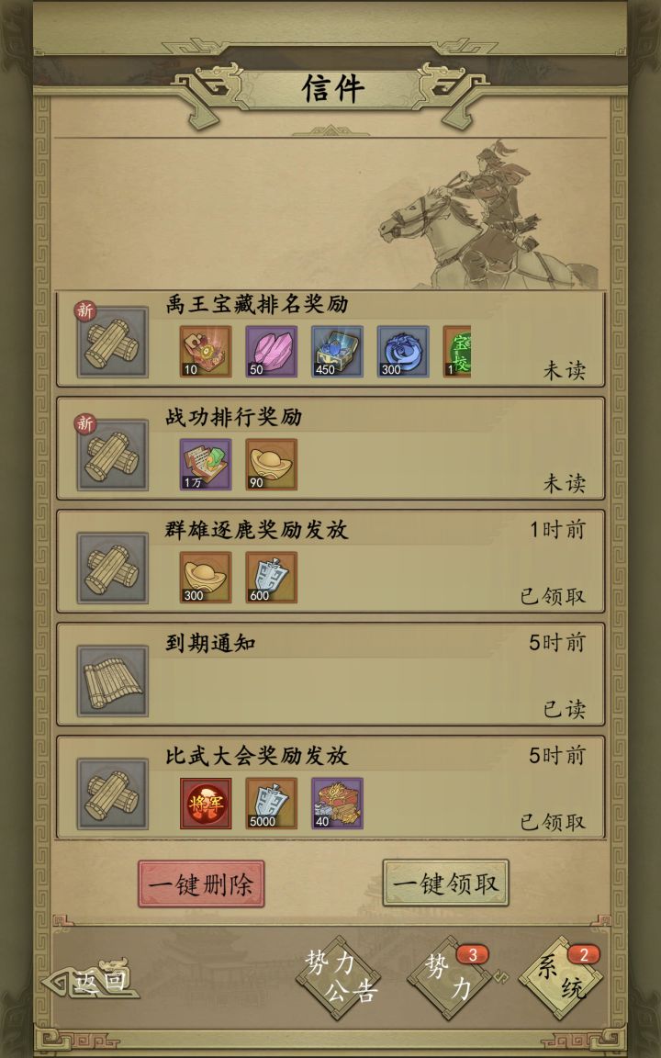This screenshot has width=661, height=1058.
Task: Click the 1万 book reward icon
Action: [x=206, y=464]
